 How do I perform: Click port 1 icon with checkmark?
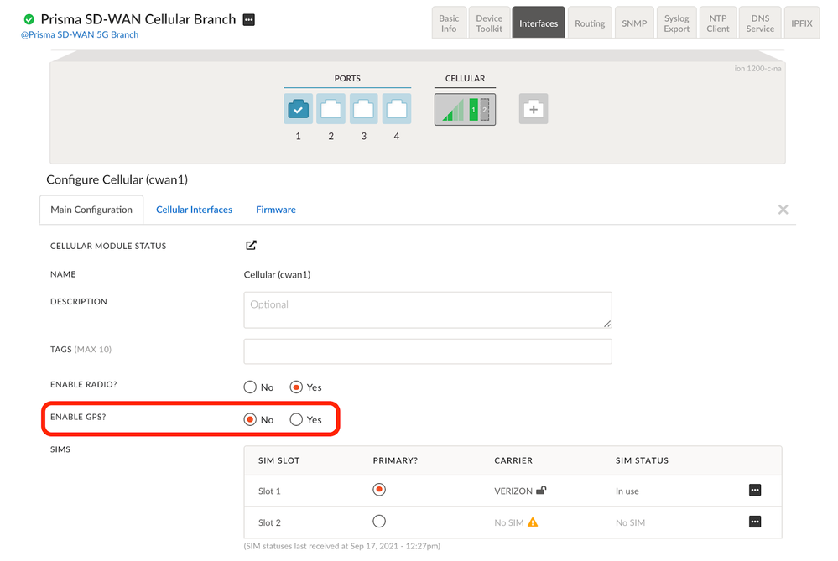point(298,109)
